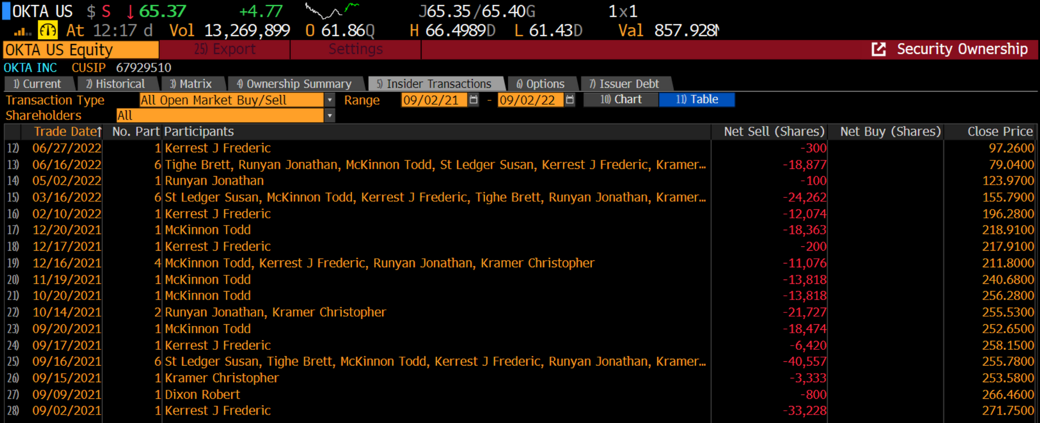The height and width of the screenshot is (423, 1040).
Task: Open calendar picker for start date
Action: pyautogui.click(x=473, y=100)
